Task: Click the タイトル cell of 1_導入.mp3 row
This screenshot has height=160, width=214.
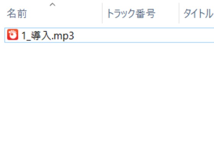Action: pos(196,35)
